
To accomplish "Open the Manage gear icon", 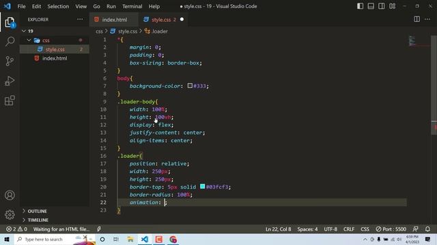I will point(10,214).
